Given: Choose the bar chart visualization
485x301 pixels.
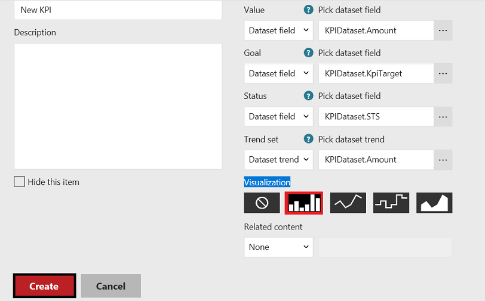Looking at the screenshot, I should pyautogui.click(x=304, y=203).
